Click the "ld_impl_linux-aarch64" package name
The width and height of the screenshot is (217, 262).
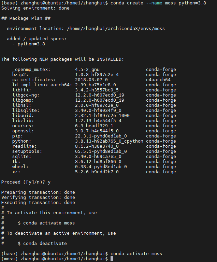tap(42, 85)
